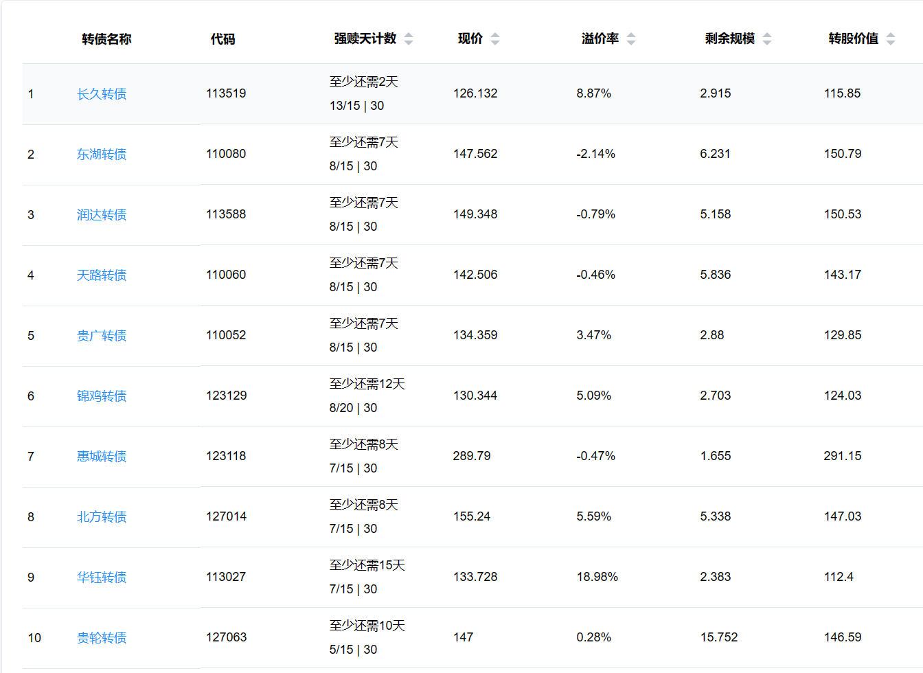Select the 贵广转债 link
Screen dimensions: 923x673
pyautogui.click(x=102, y=336)
